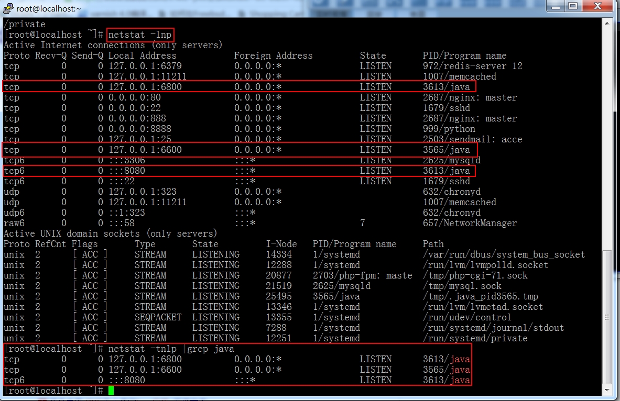The image size is (620, 401).
Task: Close the root@localhost terminal session
Action: (598, 6)
